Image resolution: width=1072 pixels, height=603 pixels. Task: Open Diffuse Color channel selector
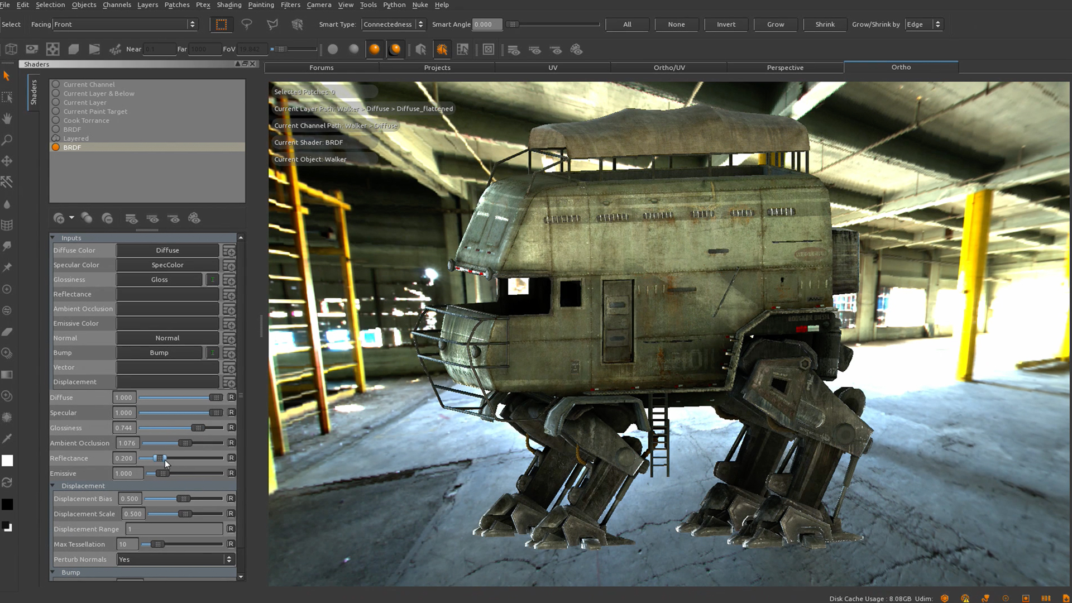coord(167,251)
